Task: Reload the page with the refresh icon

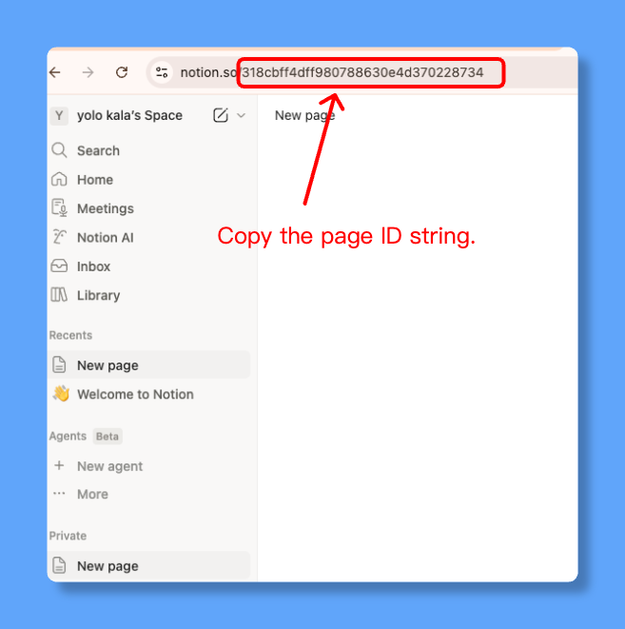Action: pyautogui.click(x=122, y=72)
